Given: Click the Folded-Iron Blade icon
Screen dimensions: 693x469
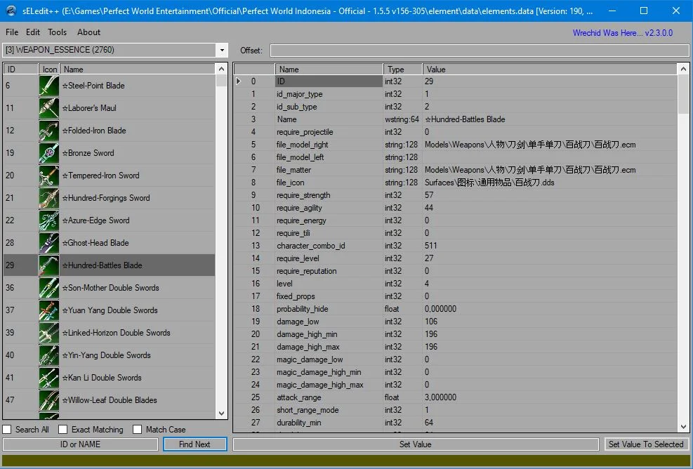Looking at the screenshot, I should 48,131.
